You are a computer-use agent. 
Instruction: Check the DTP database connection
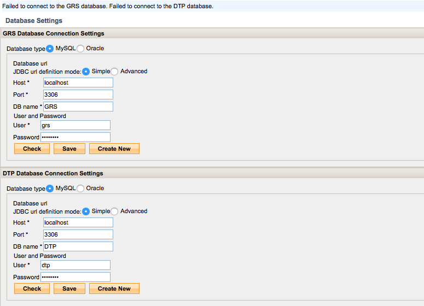click(x=32, y=289)
